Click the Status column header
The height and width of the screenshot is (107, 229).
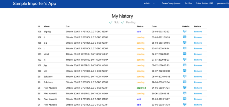click(140, 26)
